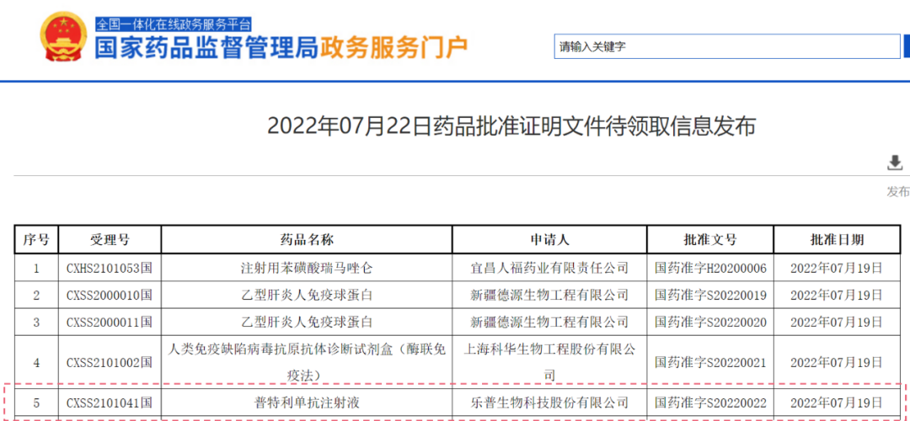Screen dimensions: 910x421
Task: Click the keyword search input field
Action: click(x=726, y=47)
